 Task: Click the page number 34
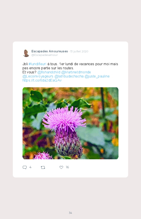pyautogui.click(x=70, y=213)
